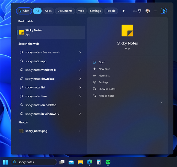
Task: Click the Hide all notes icon
Action: [95, 96]
